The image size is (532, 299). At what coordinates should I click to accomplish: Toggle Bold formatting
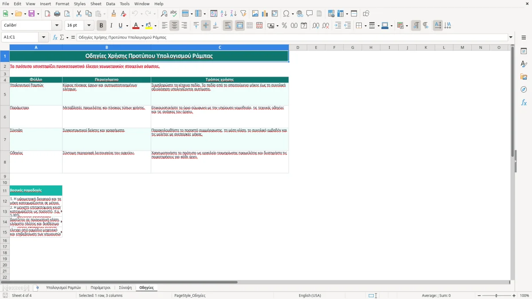tap(101, 26)
